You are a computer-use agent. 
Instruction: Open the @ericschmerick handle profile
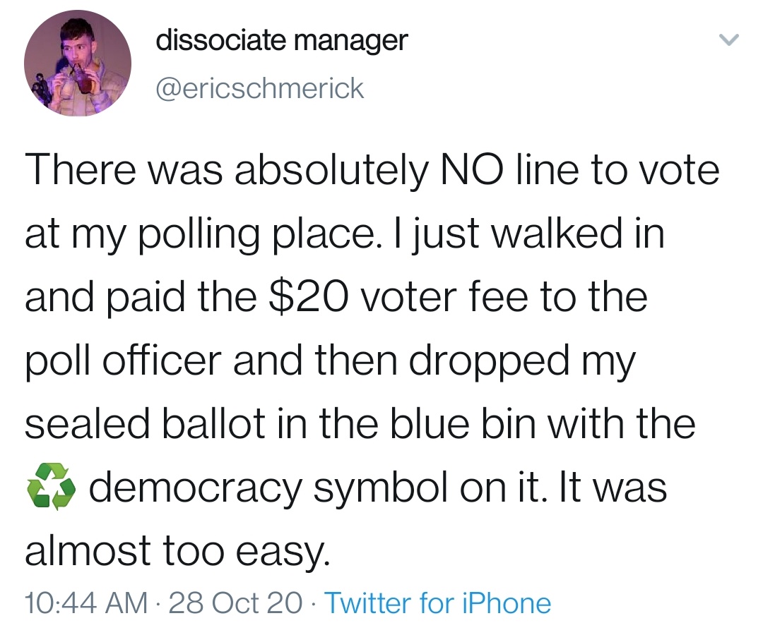click(x=260, y=88)
